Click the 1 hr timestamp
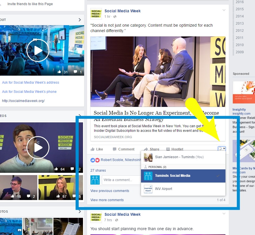This screenshot has height=235, width=255. 107,17
